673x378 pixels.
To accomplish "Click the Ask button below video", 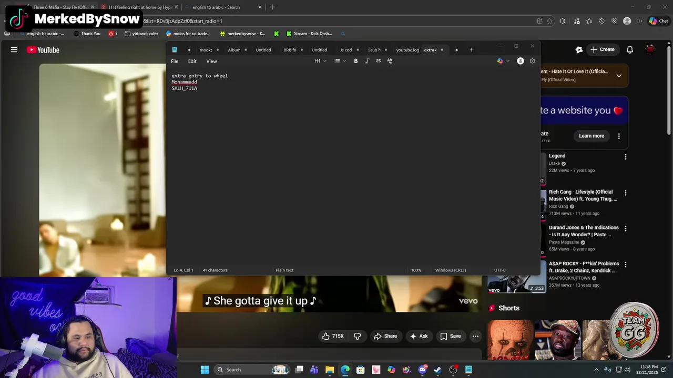I will pyautogui.click(x=419, y=336).
